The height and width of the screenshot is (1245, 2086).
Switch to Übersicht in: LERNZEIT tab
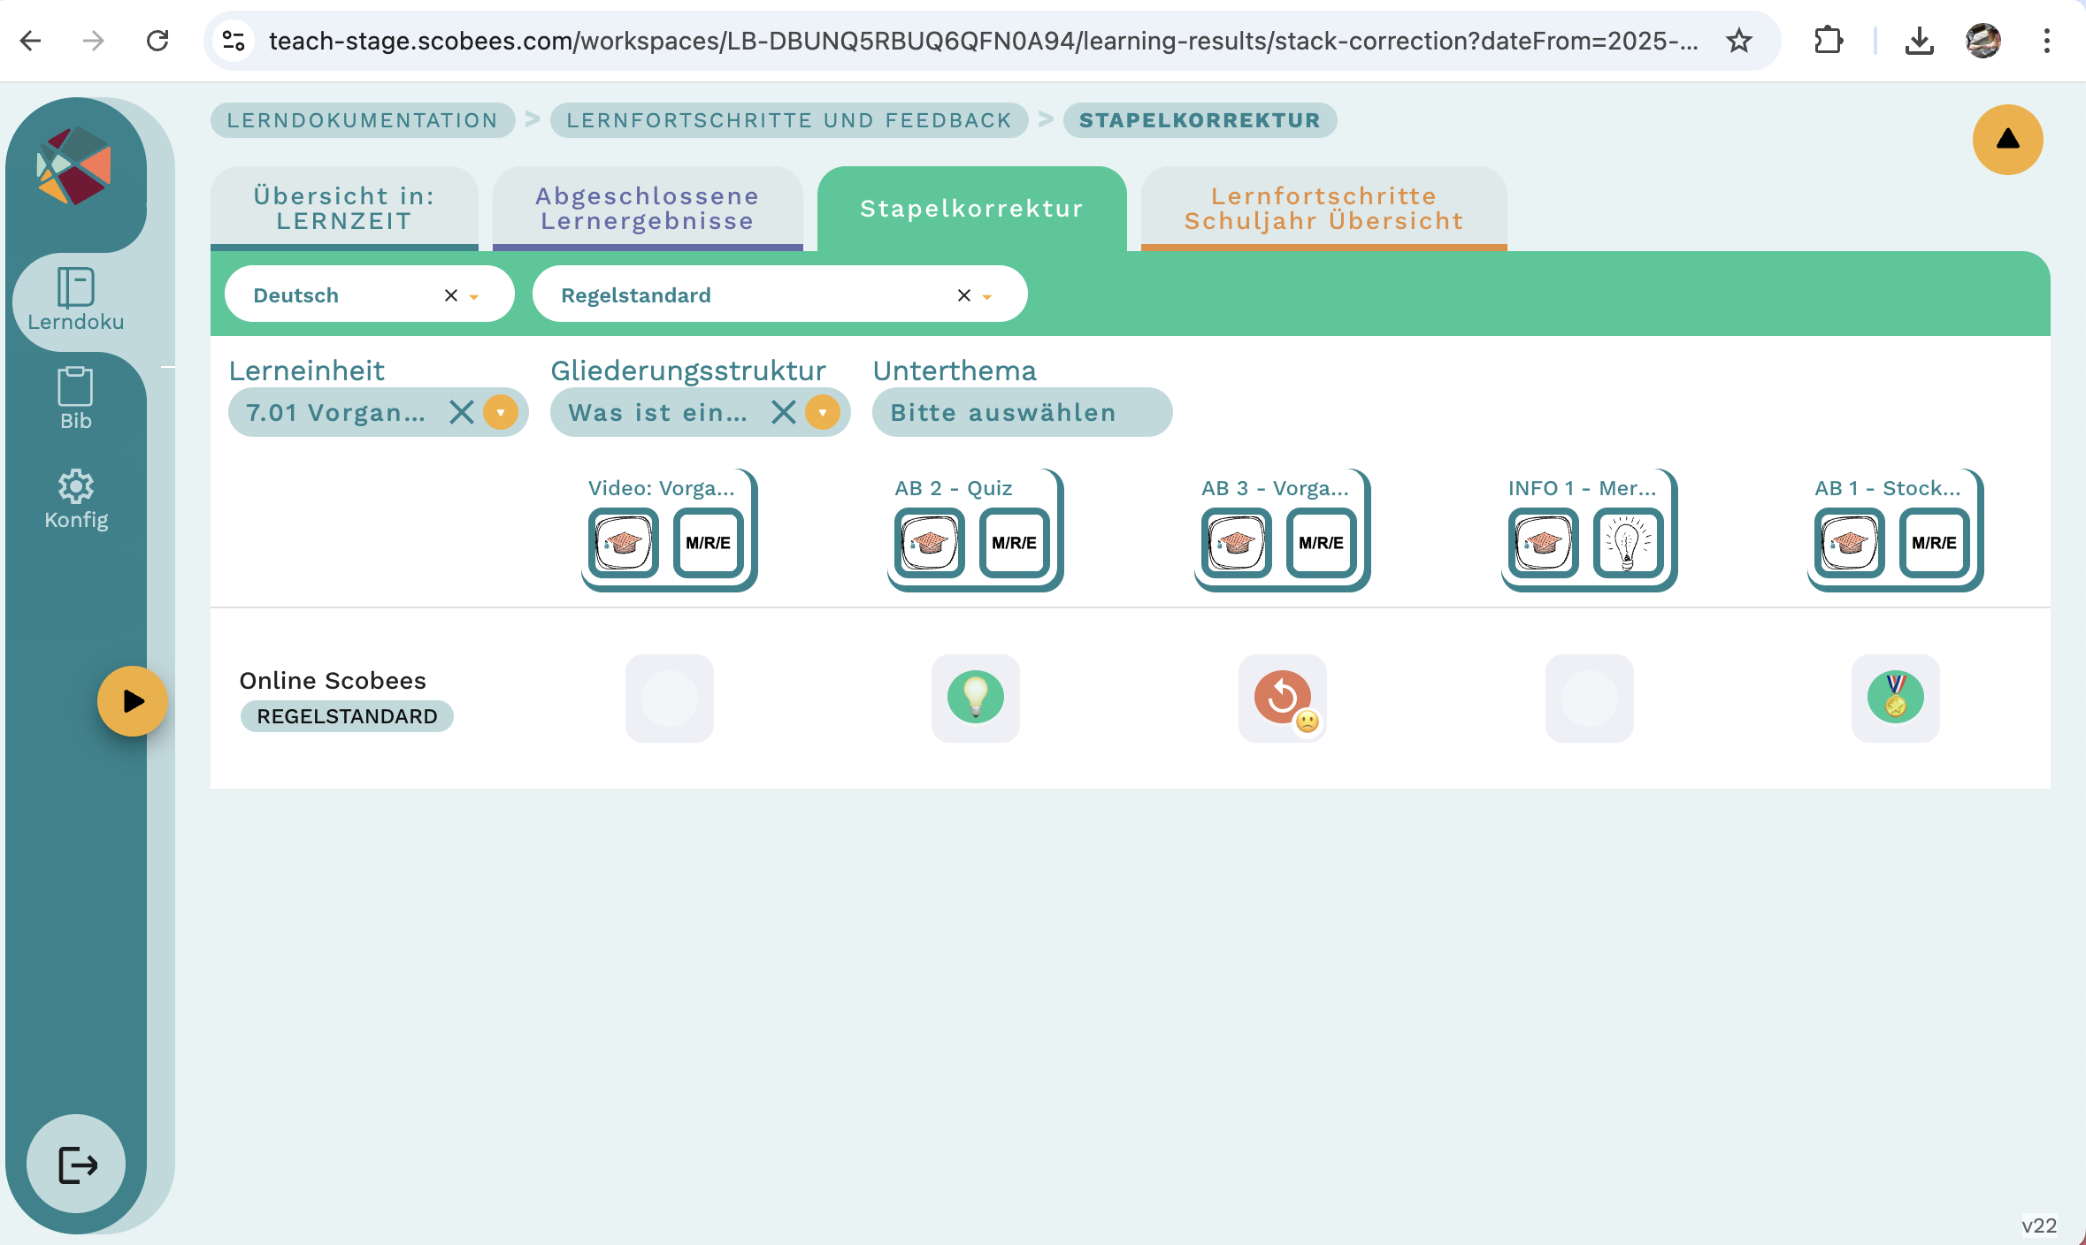(x=344, y=209)
